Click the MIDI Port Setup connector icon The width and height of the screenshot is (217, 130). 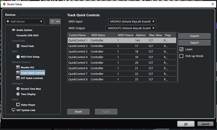[18, 57]
